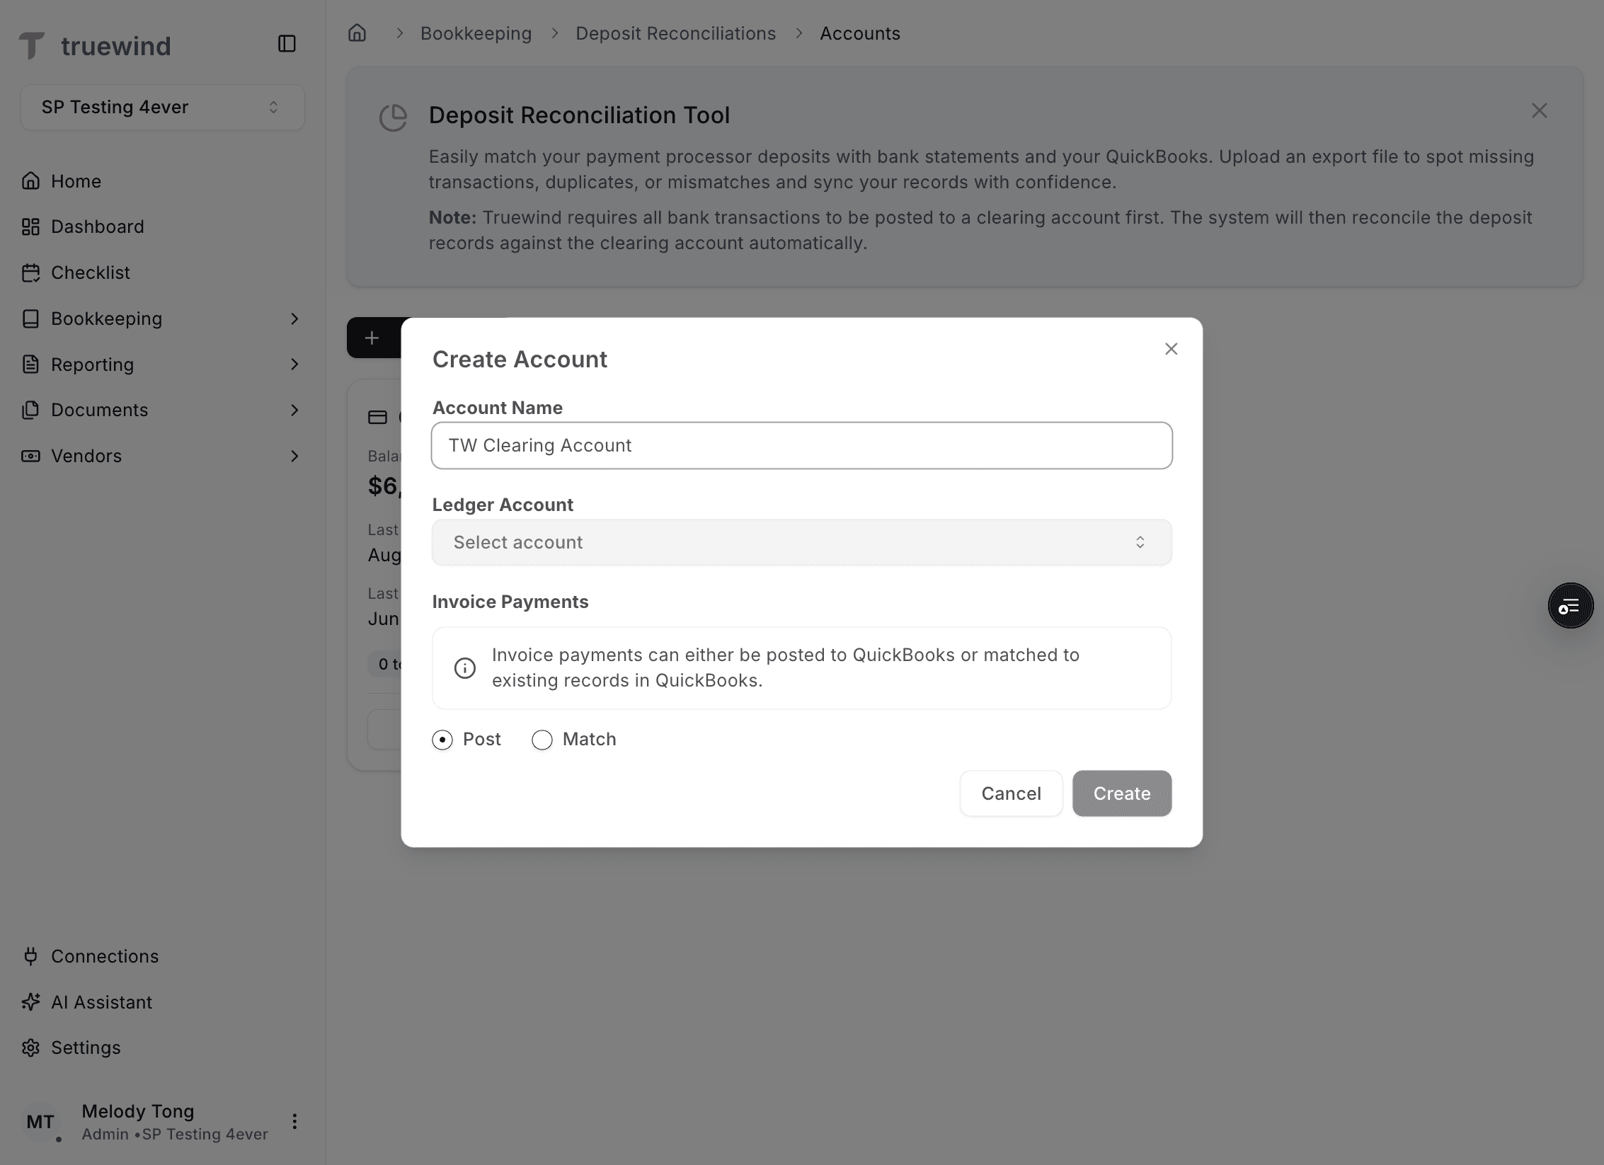The width and height of the screenshot is (1604, 1165).
Task: Select the Dashboard icon in sidebar
Action: coord(31,226)
